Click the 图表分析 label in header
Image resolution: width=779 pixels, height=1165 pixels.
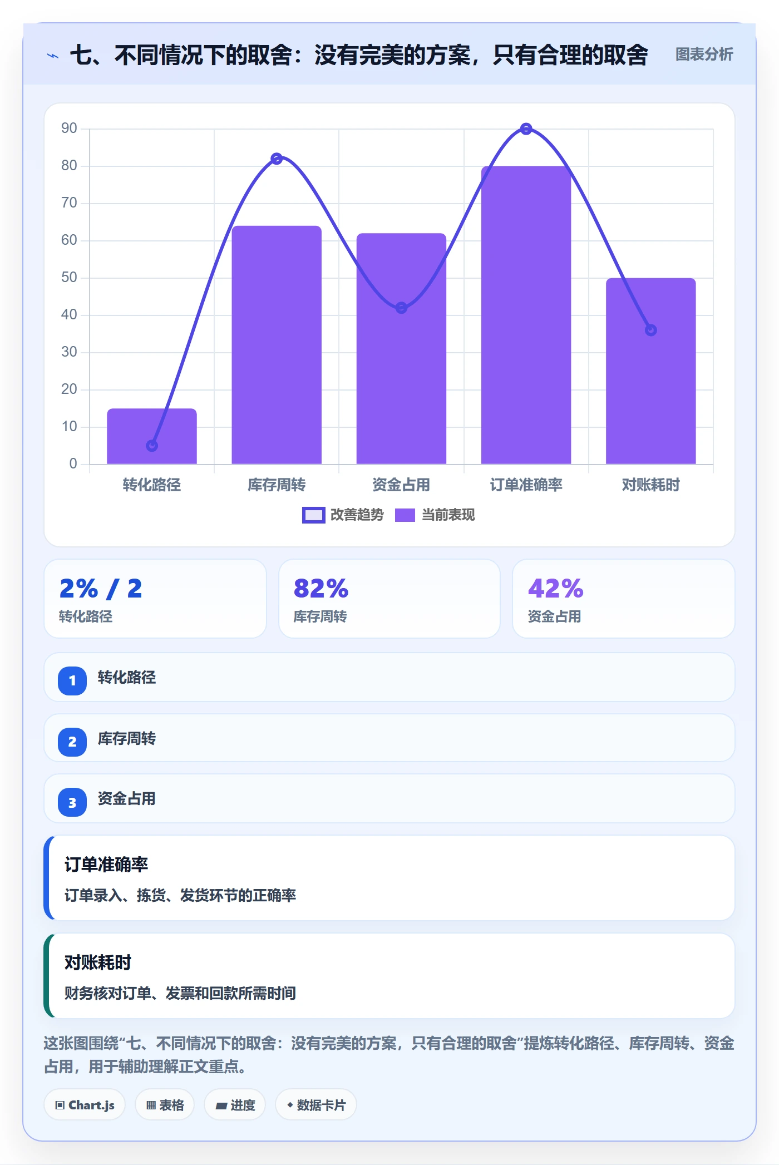(x=704, y=55)
